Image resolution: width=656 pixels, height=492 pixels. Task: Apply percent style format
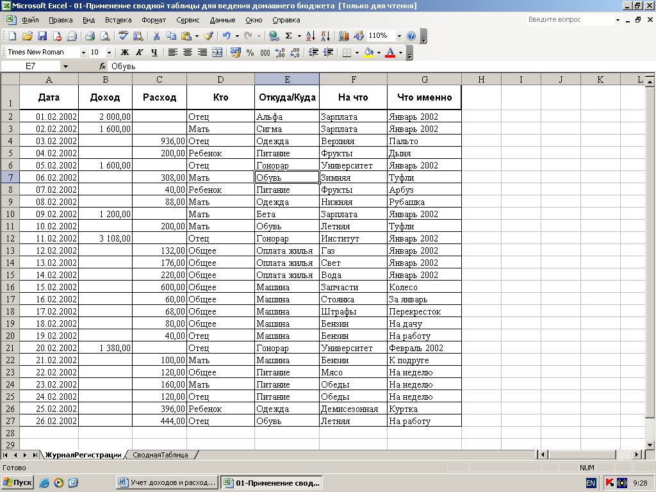pyautogui.click(x=250, y=53)
